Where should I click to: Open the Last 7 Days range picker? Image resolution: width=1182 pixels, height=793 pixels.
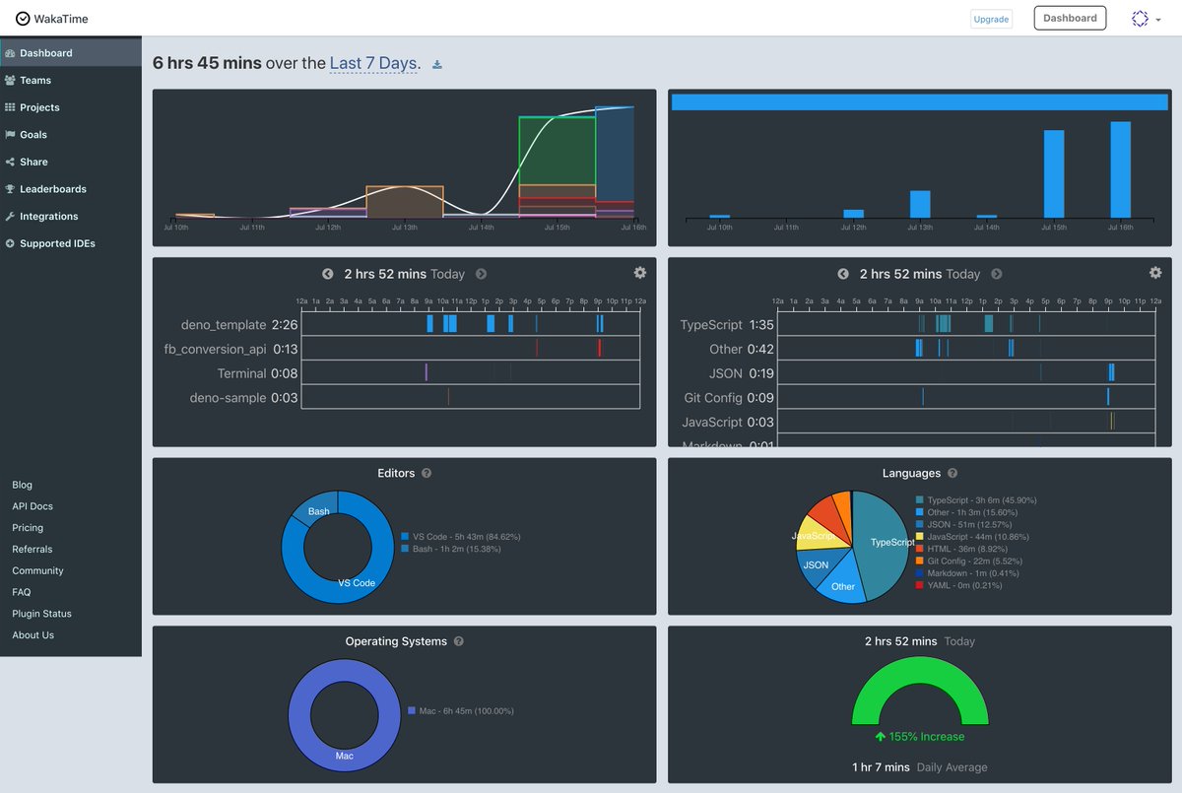tap(375, 63)
